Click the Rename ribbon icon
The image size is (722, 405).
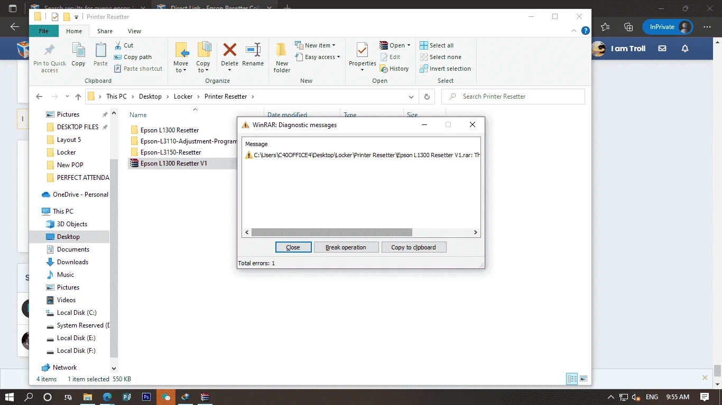click(x=253, y=55)
